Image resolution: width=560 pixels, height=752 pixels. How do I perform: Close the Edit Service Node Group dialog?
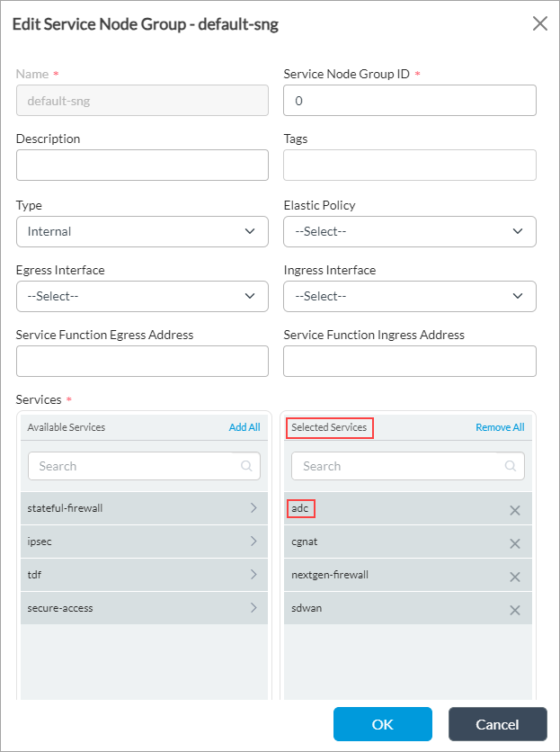540,23
